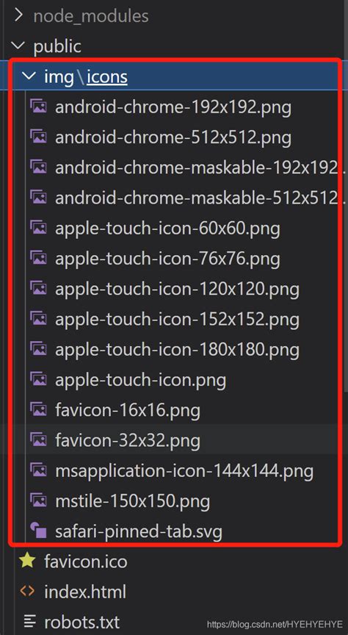Collapse the public folder chevron
Screen dimensions: 348x635
click(18, 46)
